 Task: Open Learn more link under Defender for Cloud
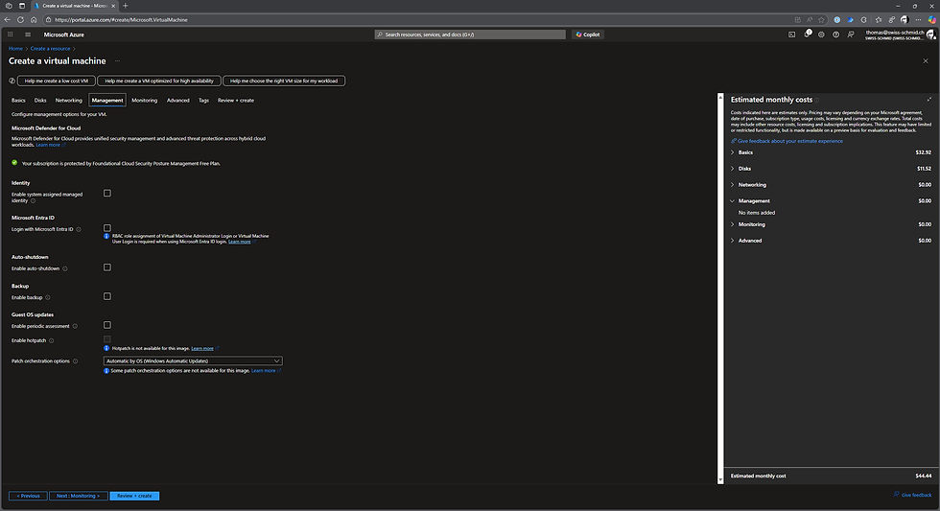click(x=48, y=145)
